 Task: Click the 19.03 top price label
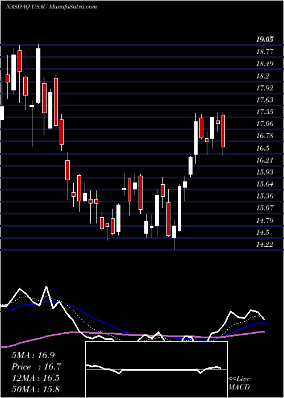(x=265, y=39)
